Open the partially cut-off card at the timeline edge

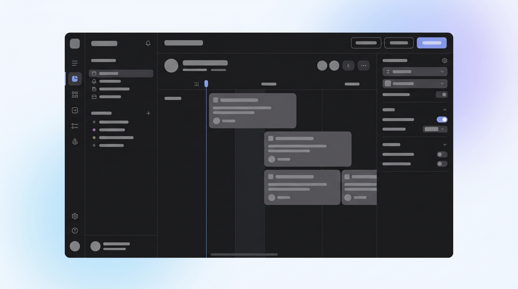click(359, 187)
